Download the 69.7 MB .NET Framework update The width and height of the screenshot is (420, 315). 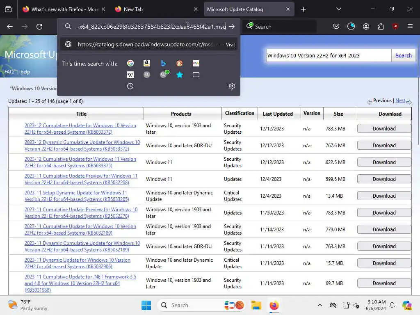[x=384, y=283]
